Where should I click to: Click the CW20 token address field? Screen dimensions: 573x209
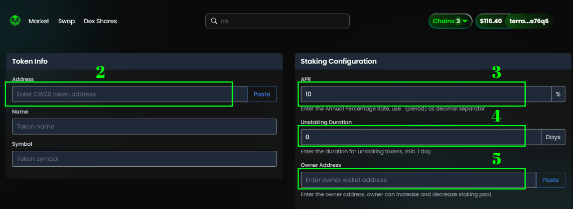point(130,94)
